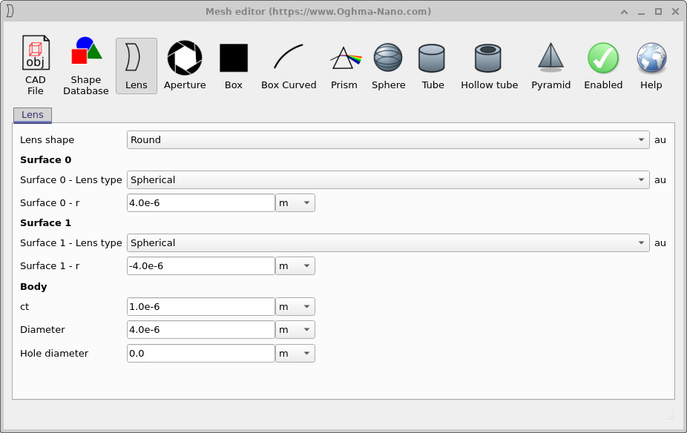Viewport: 687px width, 433px height.
Task: Select the Box Curved tool
Action: [289, 65]
